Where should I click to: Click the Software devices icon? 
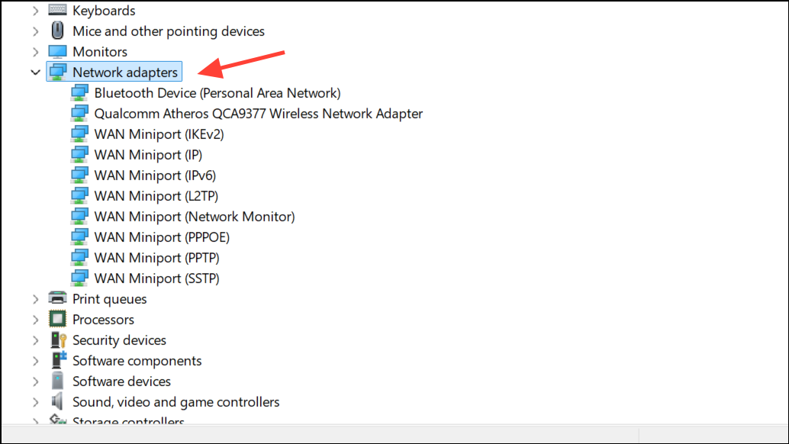tap(57, 381)
